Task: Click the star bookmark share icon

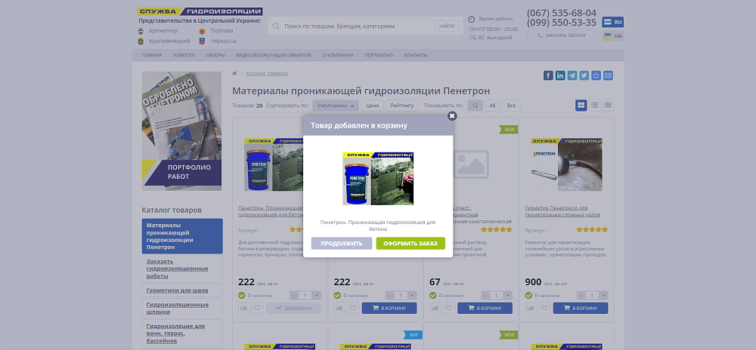Action: [596, 75]
